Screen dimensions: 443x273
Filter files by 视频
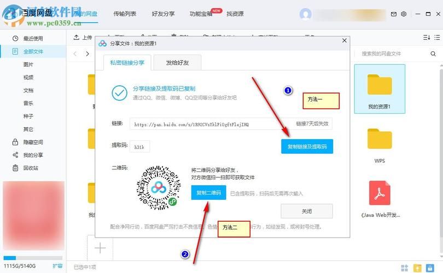(28, 78)
